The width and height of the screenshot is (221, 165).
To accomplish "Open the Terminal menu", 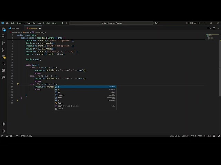I will pos(47,23).
